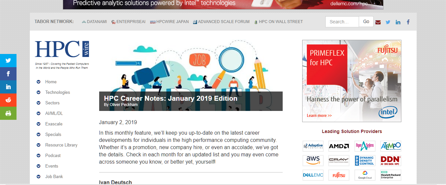Expand the Specials sidebar chevron

point(39,135)
